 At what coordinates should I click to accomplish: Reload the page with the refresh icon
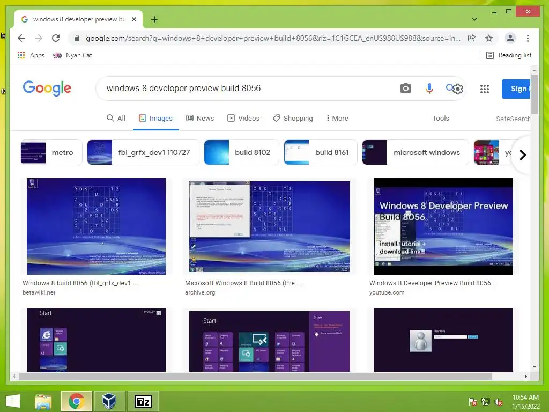click(x=56, y=38)
